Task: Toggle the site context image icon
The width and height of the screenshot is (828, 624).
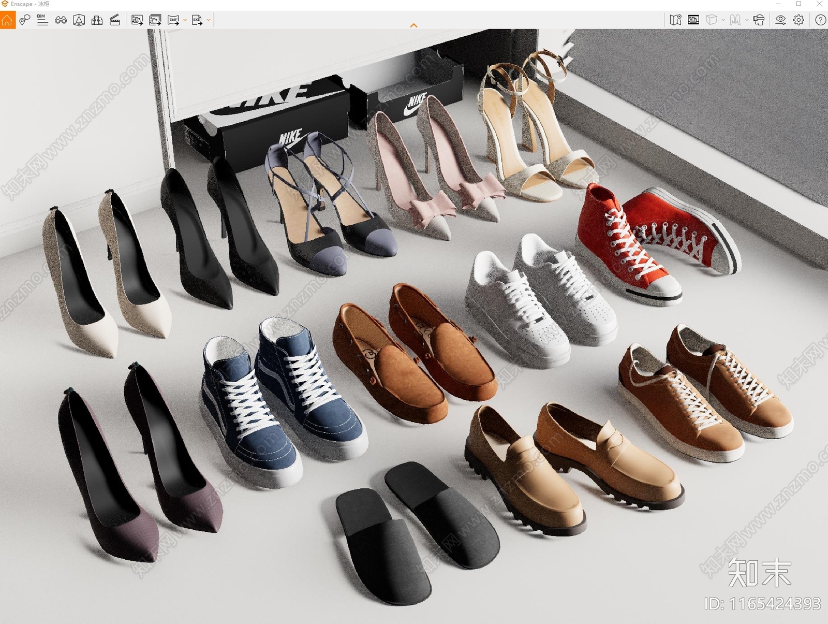Action: 693,20
